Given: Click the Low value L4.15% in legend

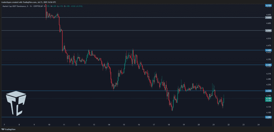Looking at the screenshot, I should [60, 6].
